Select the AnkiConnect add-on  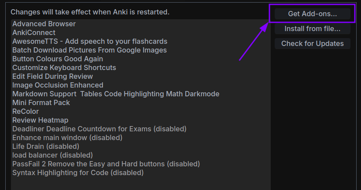click(x=34, y=32)
